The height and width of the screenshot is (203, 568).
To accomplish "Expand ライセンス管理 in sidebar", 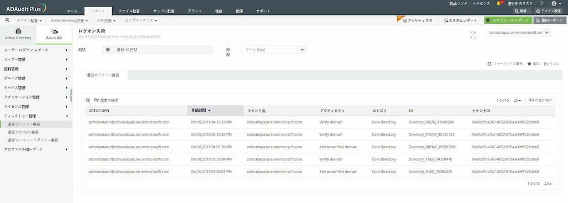I will 36,107.
